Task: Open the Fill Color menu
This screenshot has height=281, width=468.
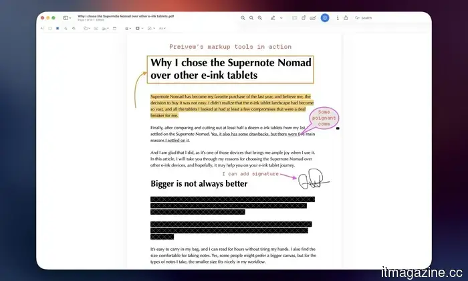Action: tap(151, 28)
